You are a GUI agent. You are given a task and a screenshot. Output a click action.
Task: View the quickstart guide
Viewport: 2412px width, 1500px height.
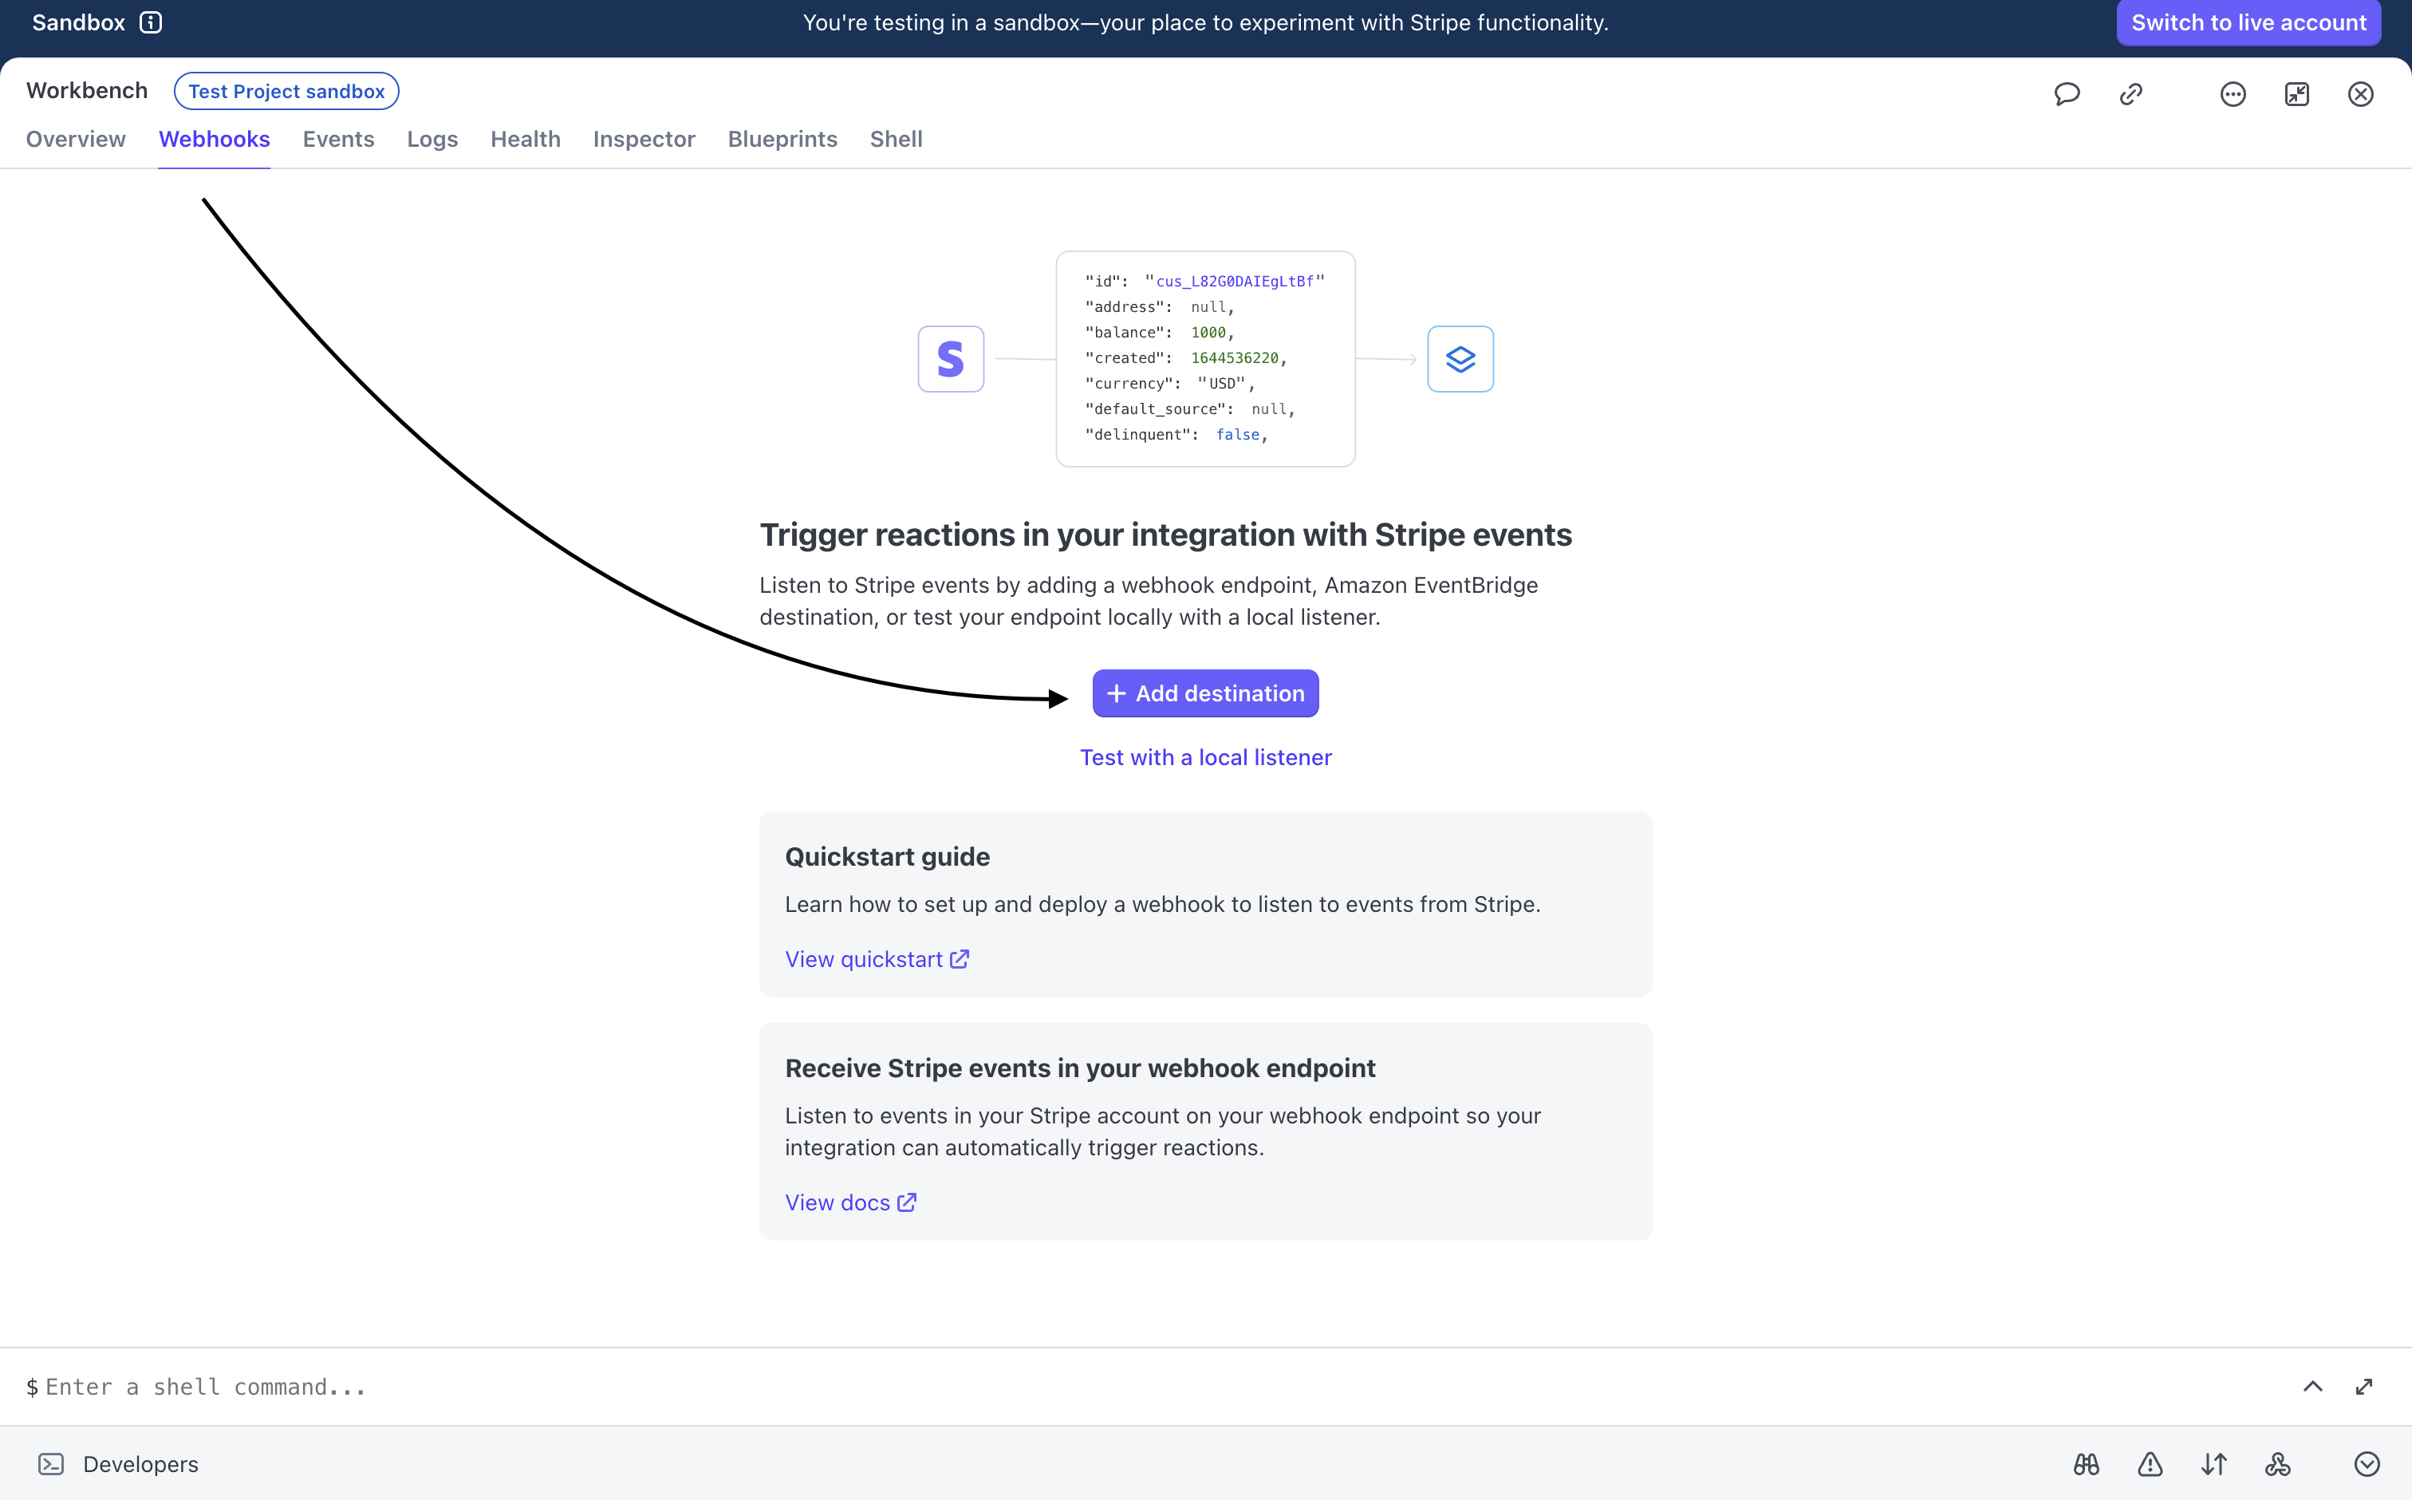coord(865,958)
